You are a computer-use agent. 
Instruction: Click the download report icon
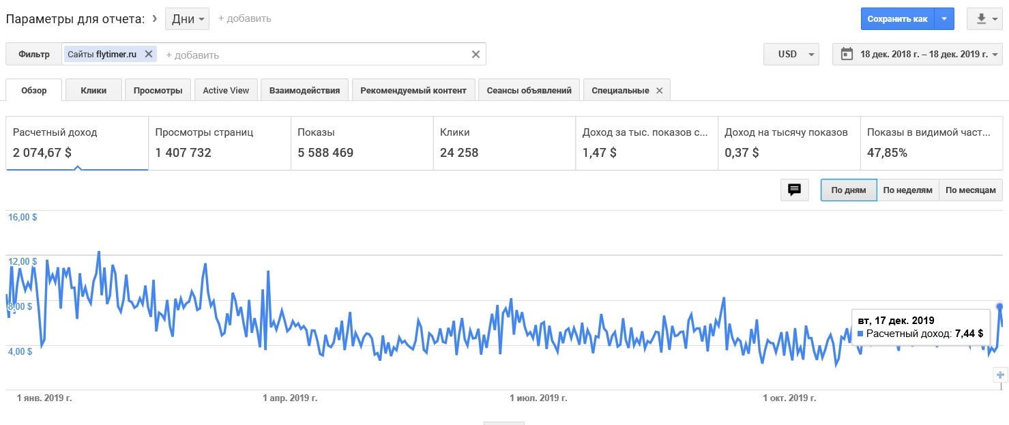pyautogui.click(x=982, y=19)
